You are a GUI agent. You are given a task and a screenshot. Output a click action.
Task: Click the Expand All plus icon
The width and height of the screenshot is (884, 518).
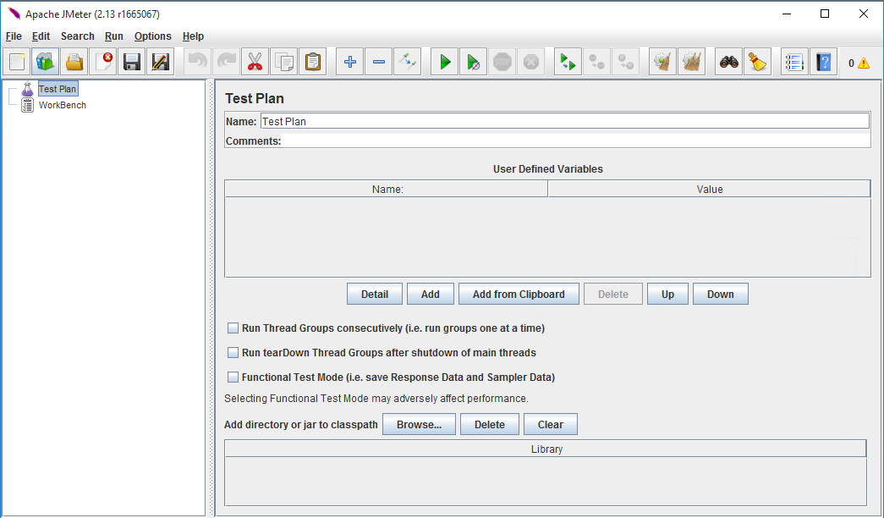point(350,62)
